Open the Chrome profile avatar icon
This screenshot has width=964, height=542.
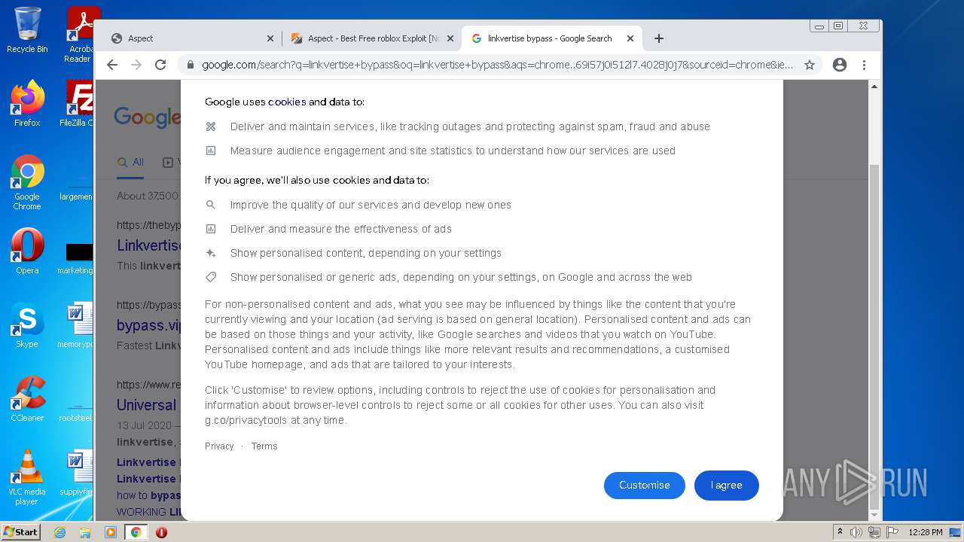[840, 65]
